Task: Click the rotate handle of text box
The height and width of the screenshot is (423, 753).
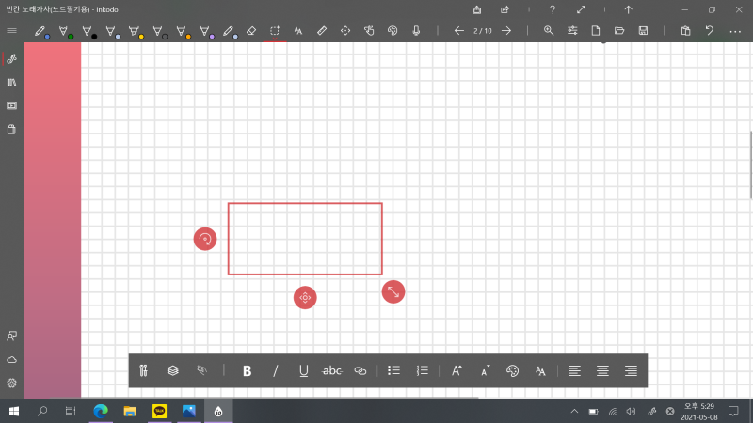Action: 205,239
